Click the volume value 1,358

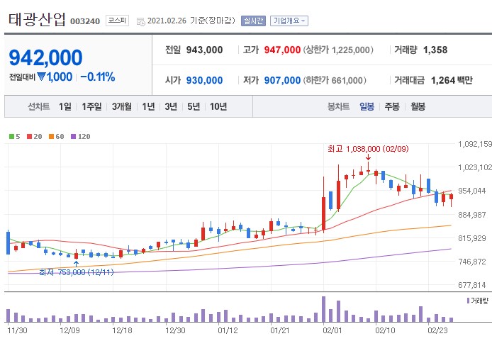435,50
